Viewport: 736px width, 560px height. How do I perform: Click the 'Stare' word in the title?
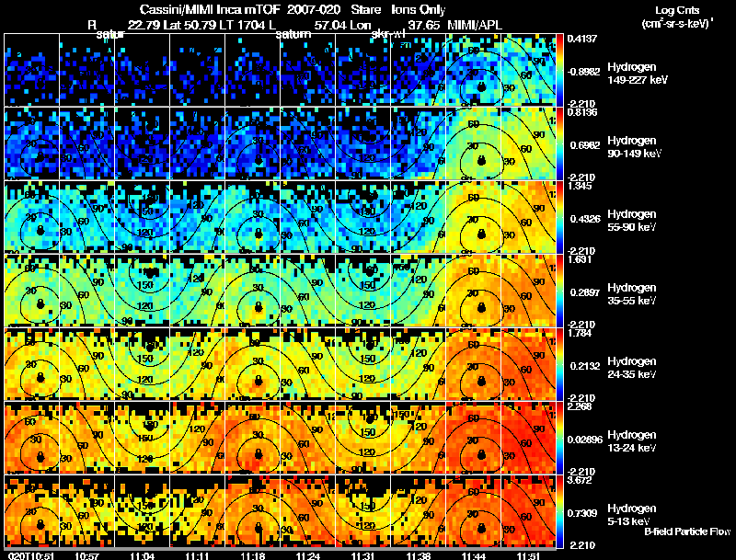(366, 9)
